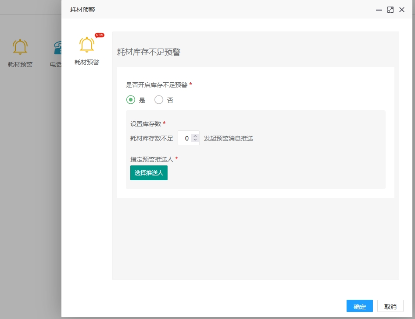415x319 pixels.
Task: Select the 否 radio button to disable alerts
Action: pos(159,100)
